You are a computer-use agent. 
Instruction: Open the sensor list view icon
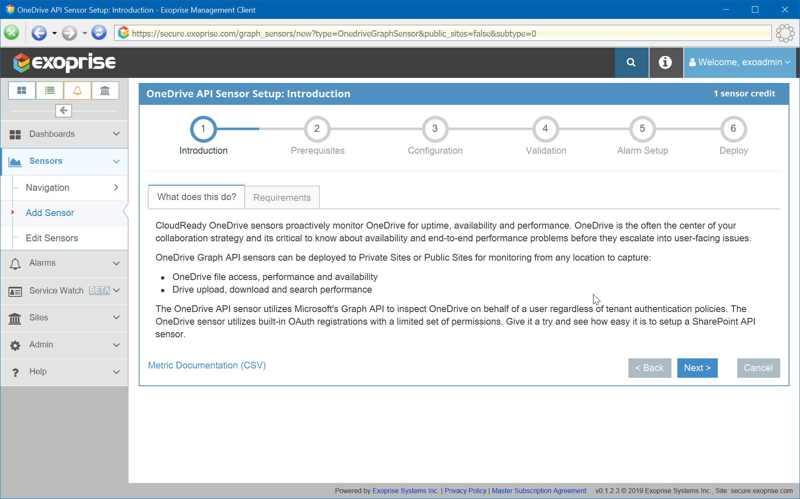(x=49, y=90)
